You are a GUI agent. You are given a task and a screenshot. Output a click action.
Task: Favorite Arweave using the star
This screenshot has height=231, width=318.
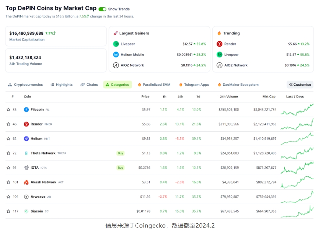[8, 197]
